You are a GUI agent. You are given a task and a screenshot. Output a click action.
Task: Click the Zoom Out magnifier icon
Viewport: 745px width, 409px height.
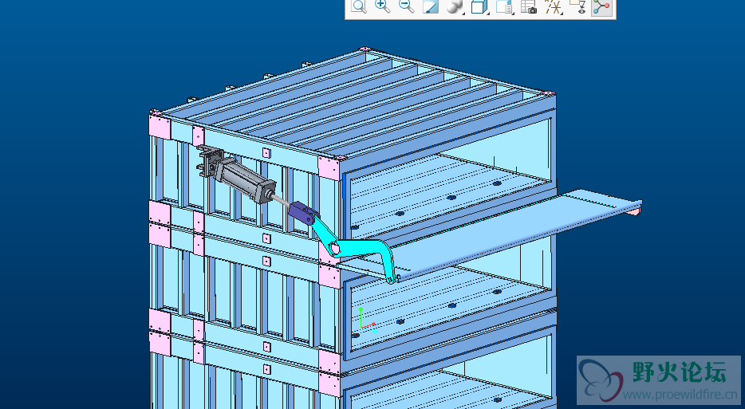(x=406, y=6)
